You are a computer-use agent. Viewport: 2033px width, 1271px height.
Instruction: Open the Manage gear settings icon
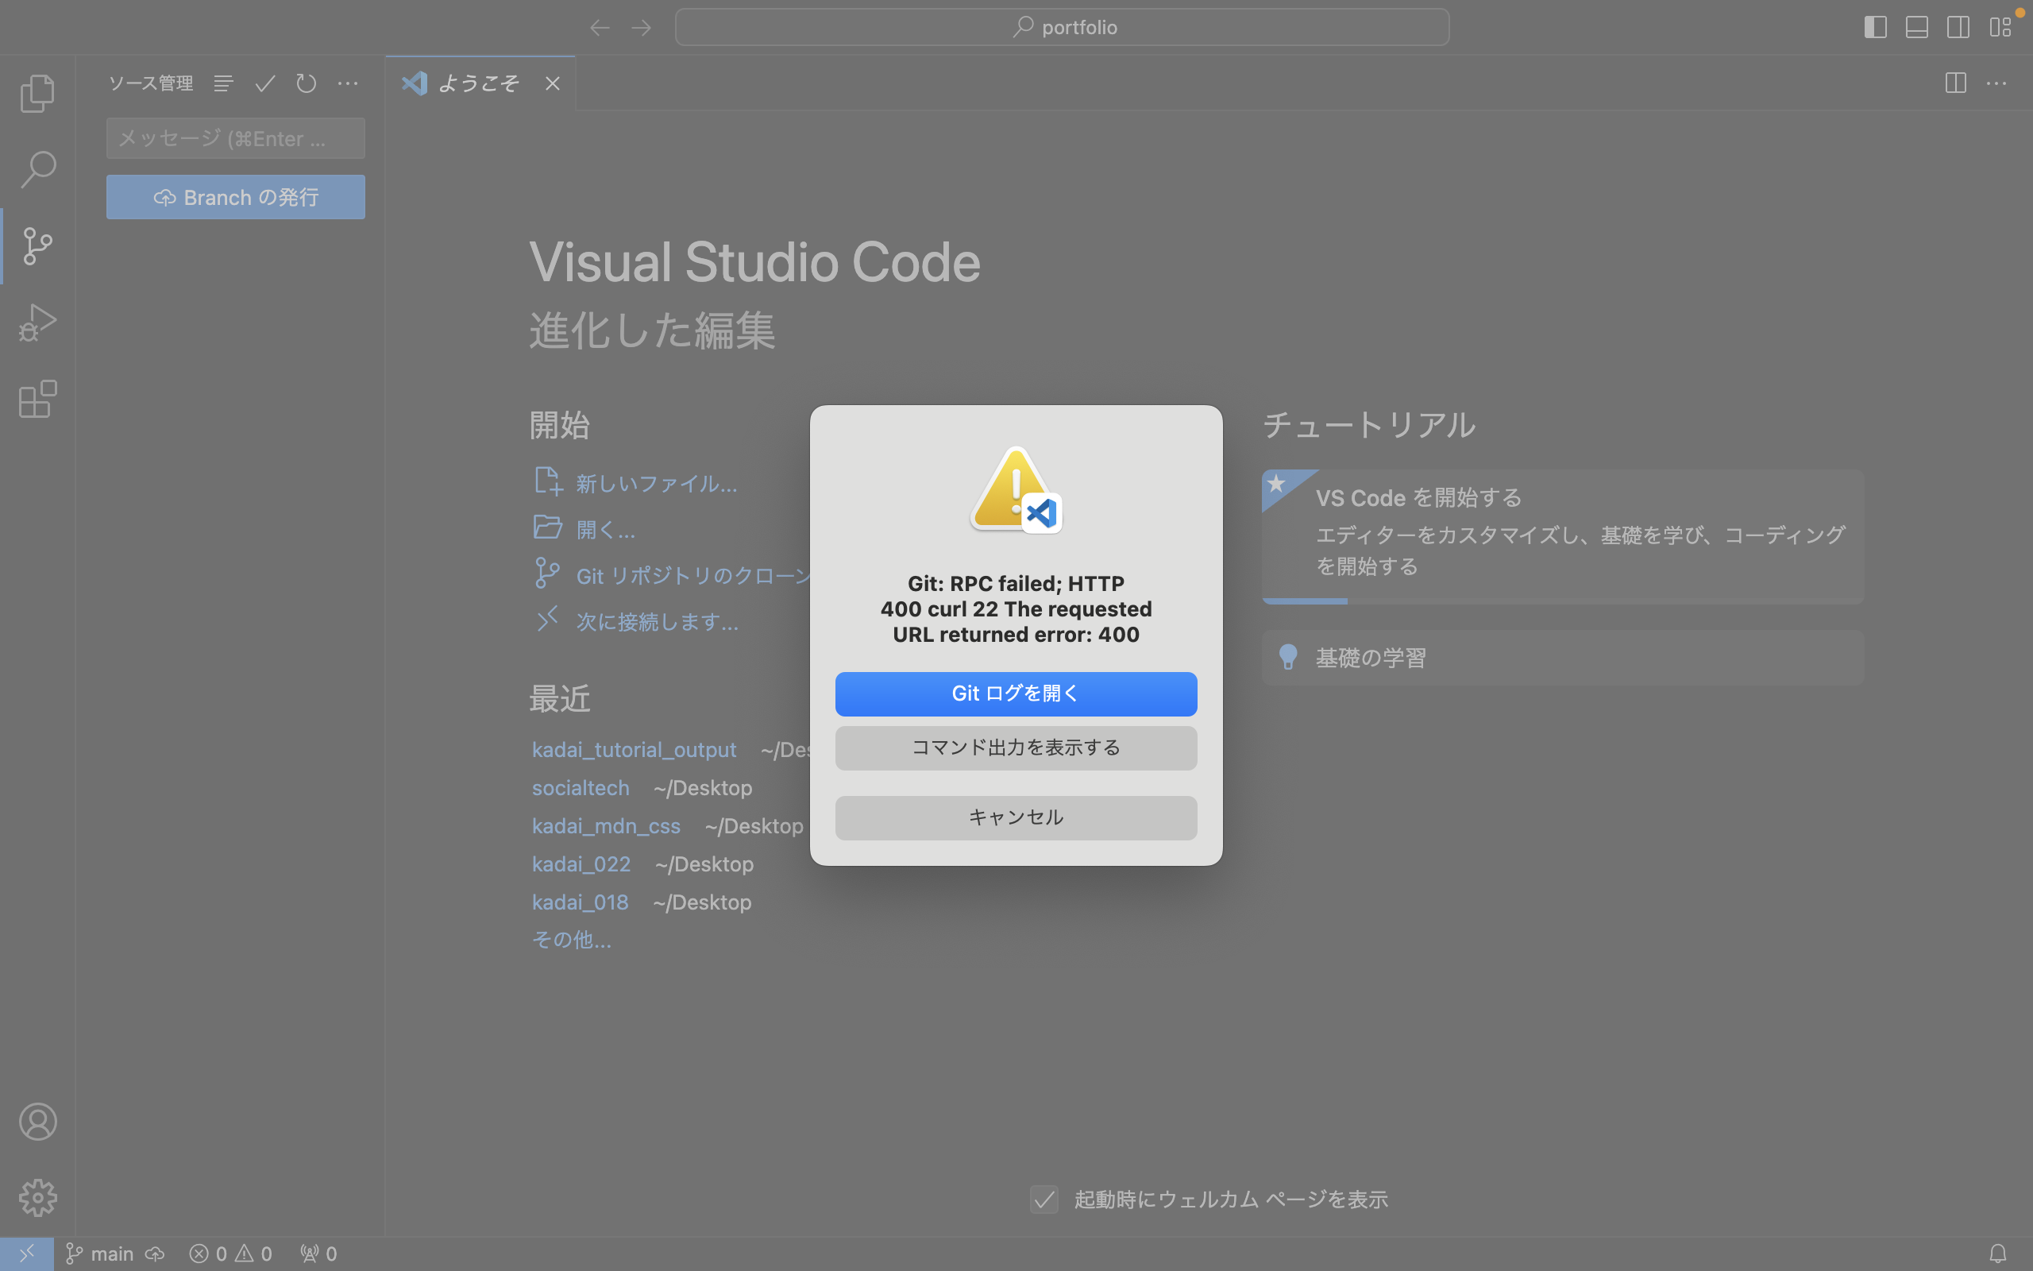pyautogui.click(x=38, y=1197)
